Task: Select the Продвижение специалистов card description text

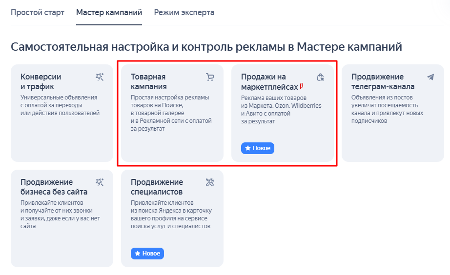Action: [171, 215]
